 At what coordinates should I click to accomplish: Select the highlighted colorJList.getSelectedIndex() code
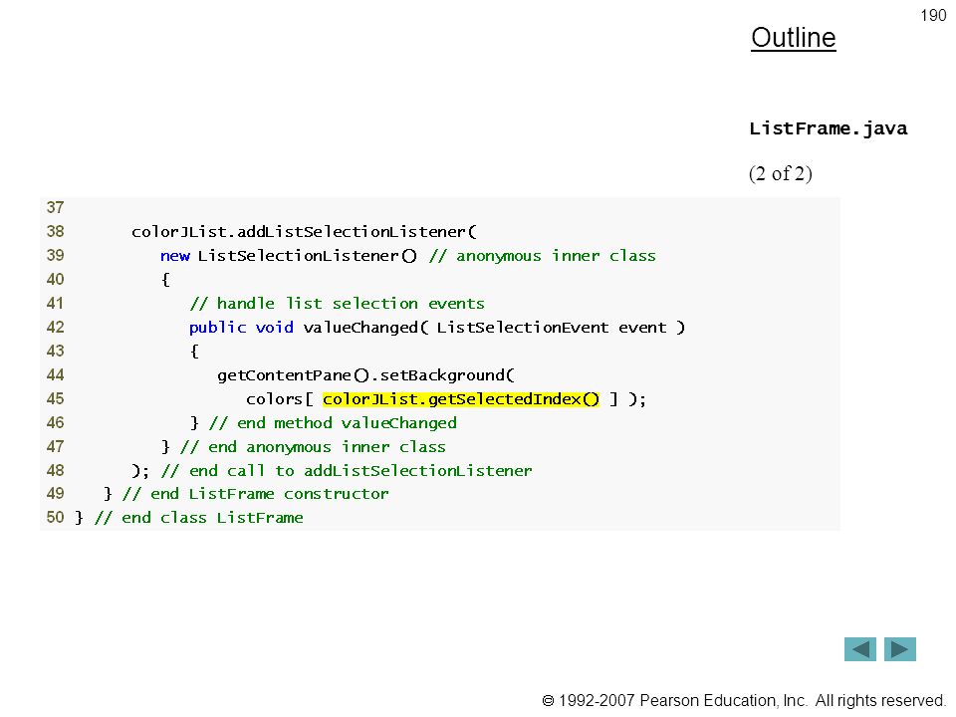click(x=461, y=399)
